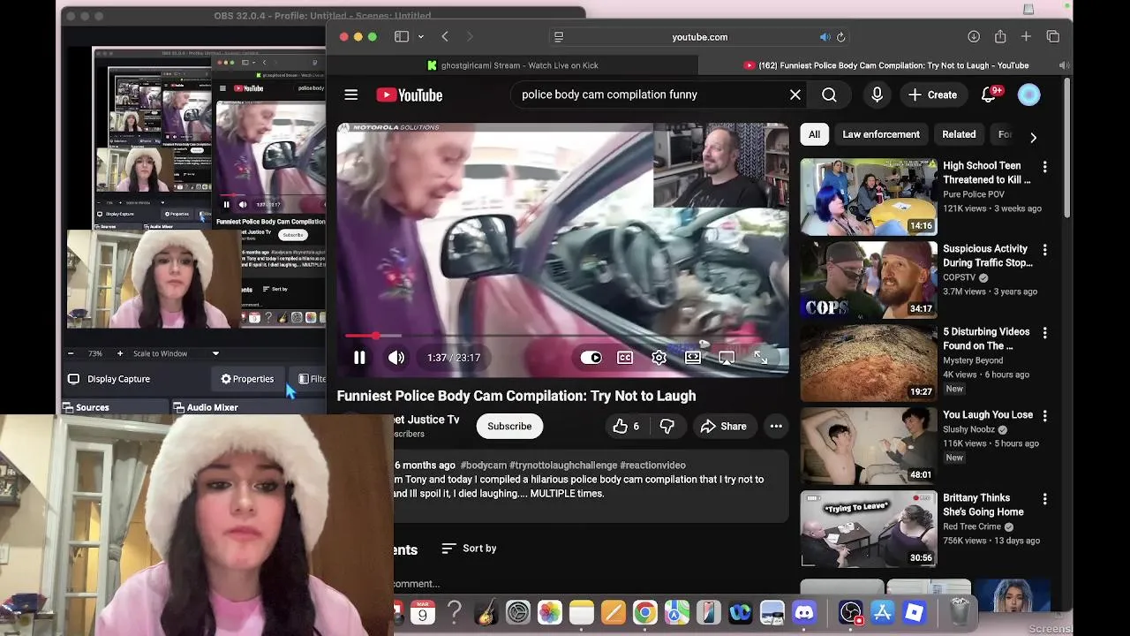Open YouTube notifications bell

coord(989,95)
